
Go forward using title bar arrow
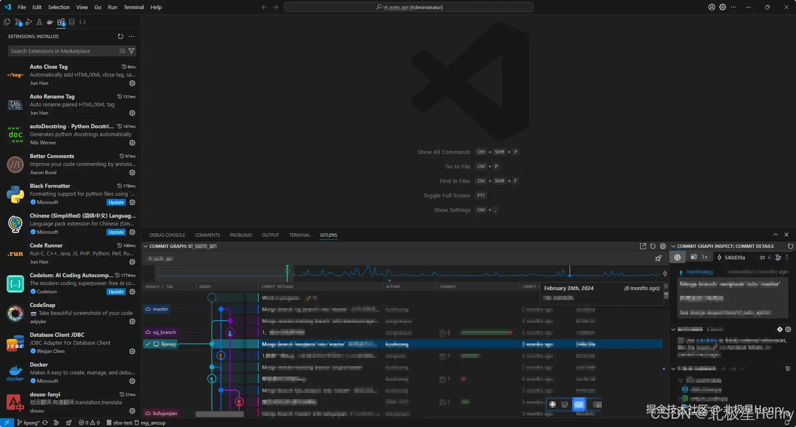[275, 7]
